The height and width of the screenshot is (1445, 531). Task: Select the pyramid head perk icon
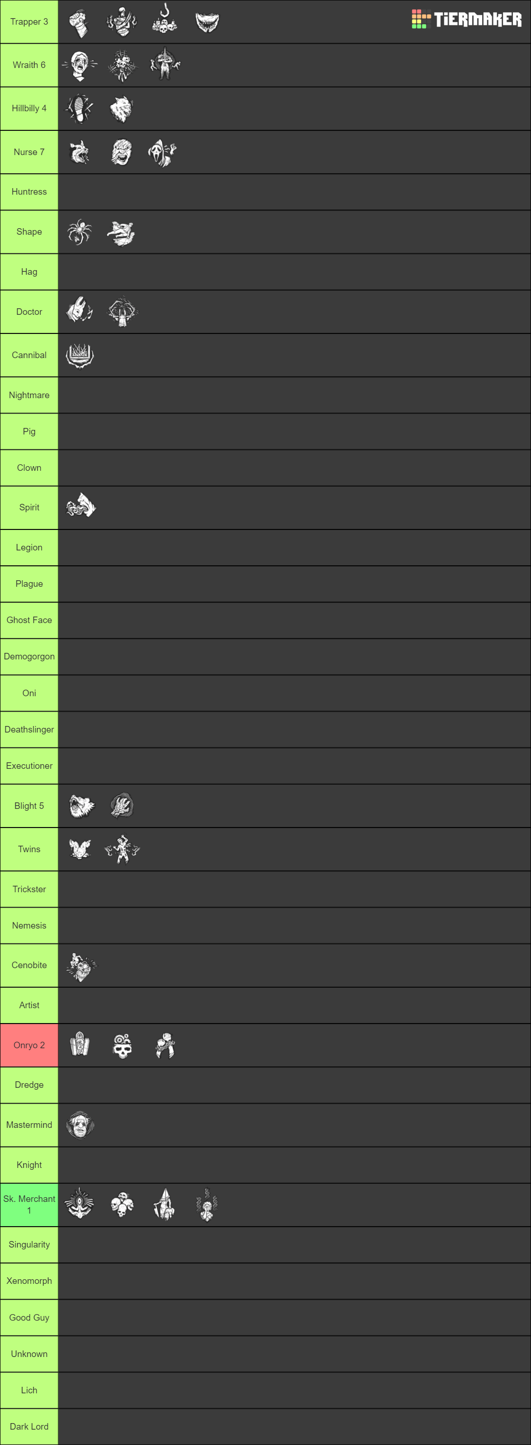tap(164, 1204)
